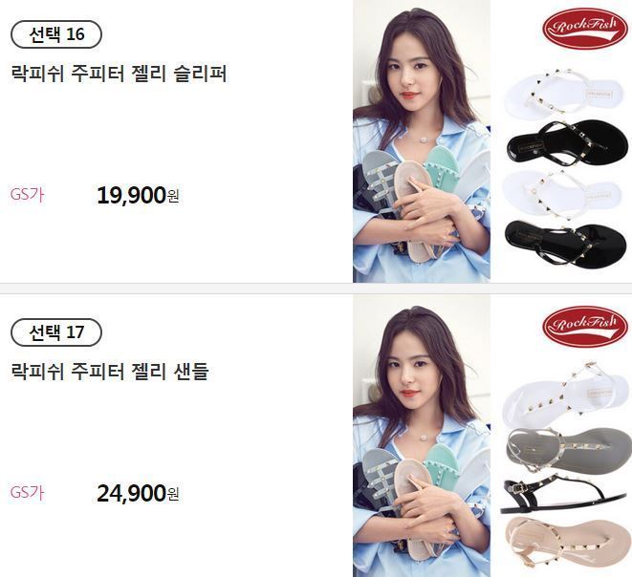
Task: Select the second white studded slipper image
Action: tap(562, 194)
